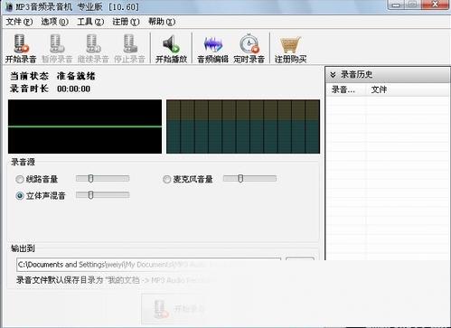This screenshot has height=328, width=451.
Task: Click the browse button beside output path
Action: [300, 264]
